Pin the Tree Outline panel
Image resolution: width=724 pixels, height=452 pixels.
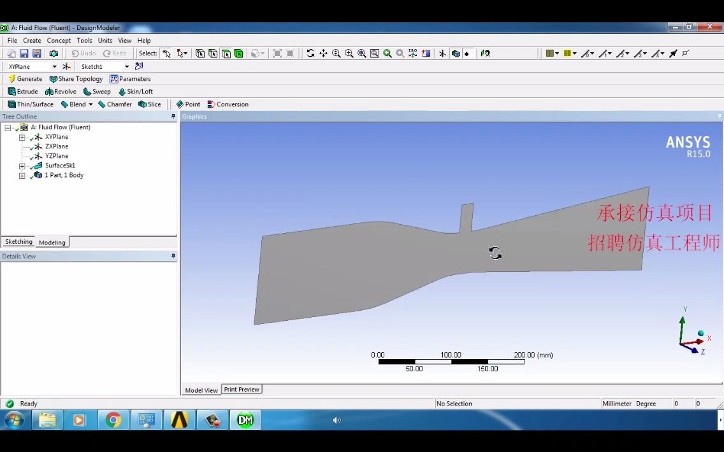coord(172,117)
